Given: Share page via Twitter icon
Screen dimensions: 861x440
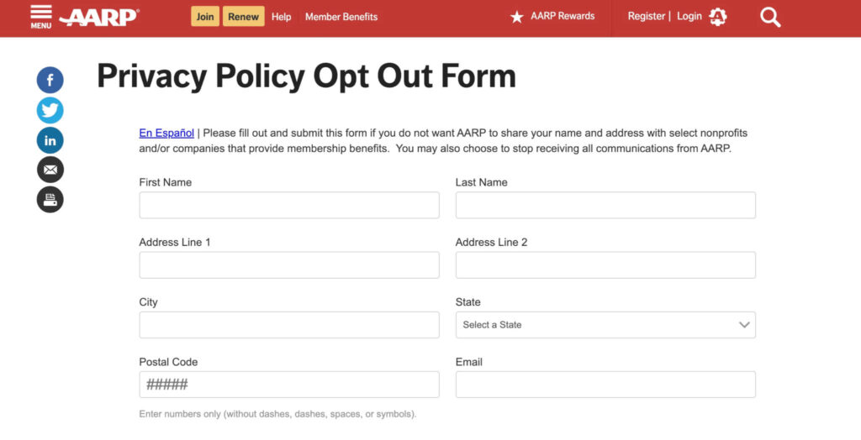Looking at the screenshot, I should point(50,110).
